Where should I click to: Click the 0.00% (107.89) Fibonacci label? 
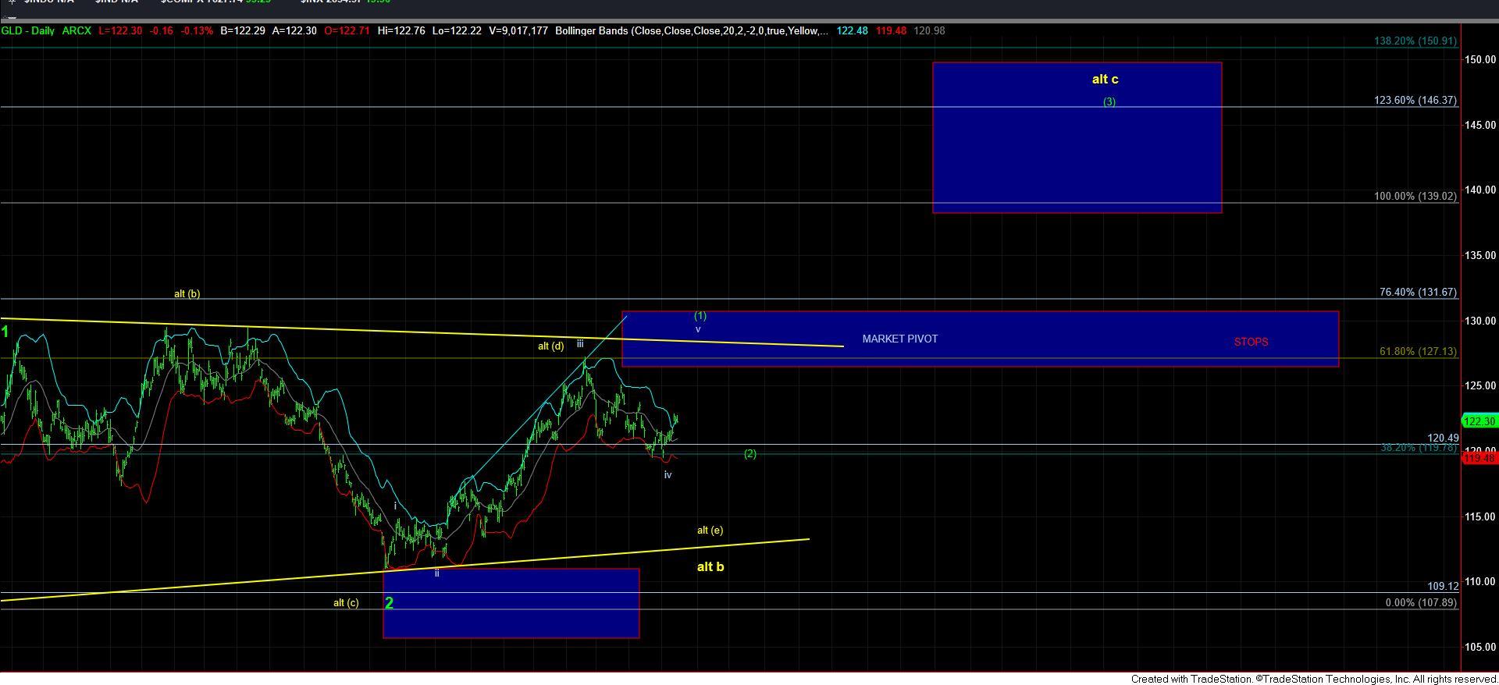tap(1421, 602)
